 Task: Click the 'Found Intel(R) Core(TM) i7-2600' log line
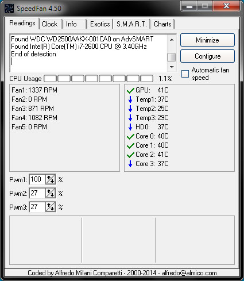pyautogui.click(x=79, y=47)
